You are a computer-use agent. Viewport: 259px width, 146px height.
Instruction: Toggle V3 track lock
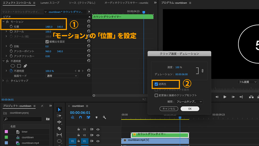79,129
